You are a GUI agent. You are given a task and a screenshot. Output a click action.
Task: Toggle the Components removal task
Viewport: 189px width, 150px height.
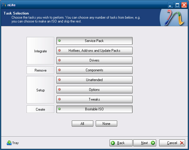[94, 70]
